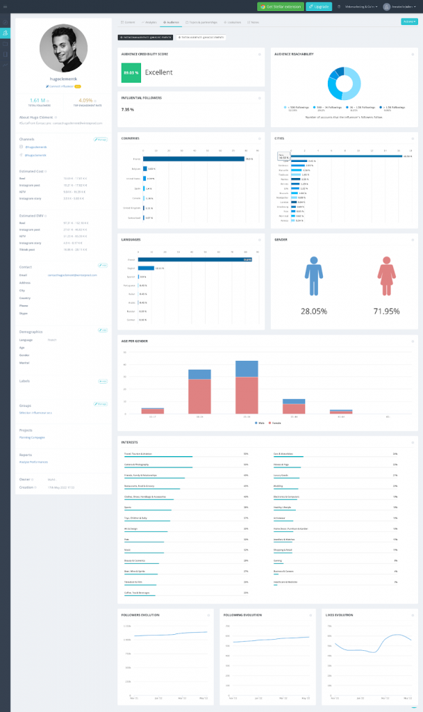423x712 pixels.
Task: Click the info icon on Audience Reachability card
Action: click(414, 54)
